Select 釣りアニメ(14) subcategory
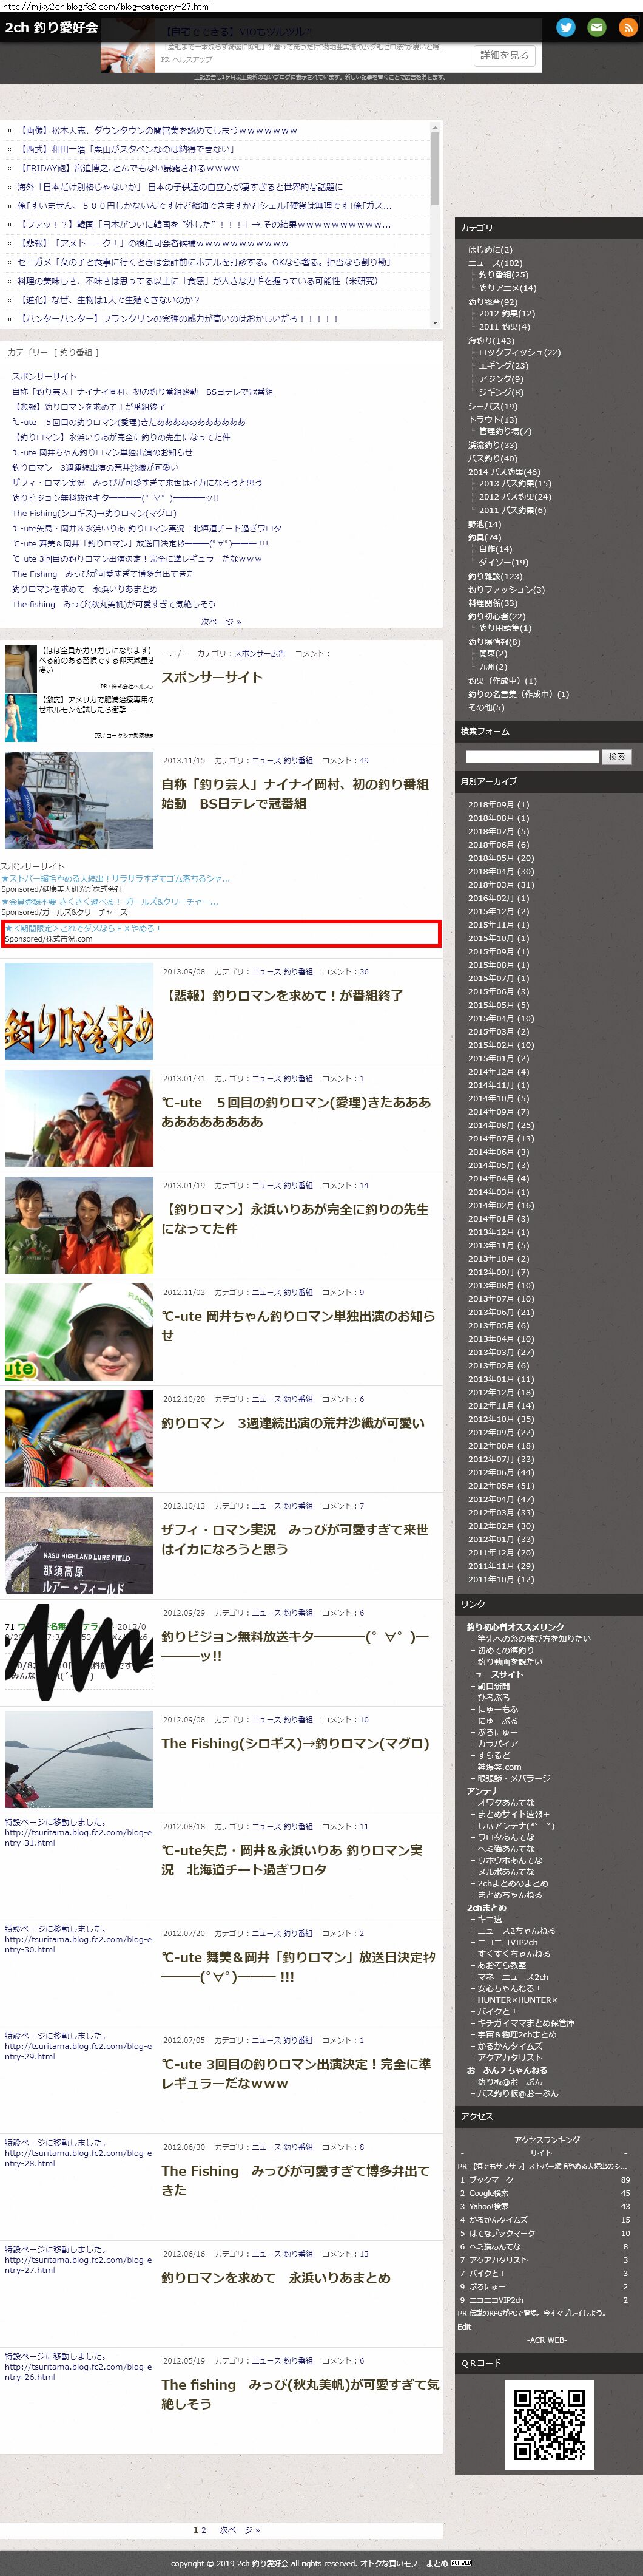643x2576 pixels. 508,288
